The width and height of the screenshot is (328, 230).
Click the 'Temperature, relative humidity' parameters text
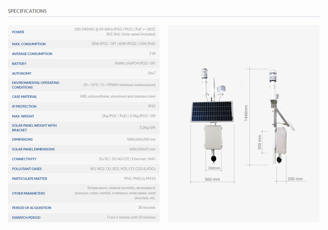click(x=115, y=193)
